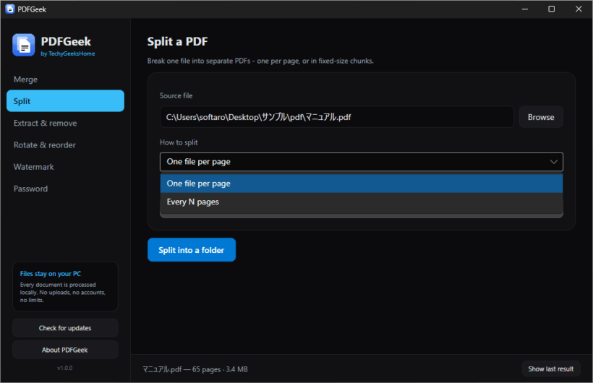Close the PDFGeek window
593x383 pixels.
579,9
